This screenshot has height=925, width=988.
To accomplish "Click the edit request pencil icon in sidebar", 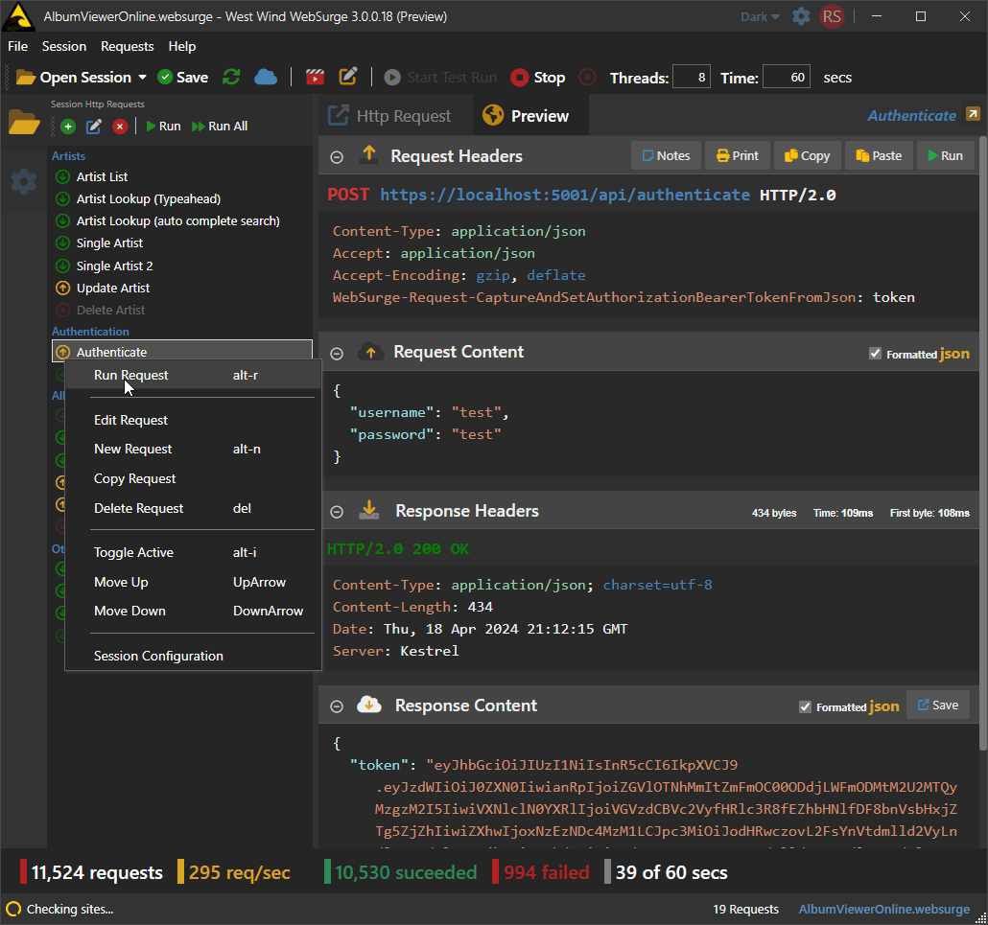I will 94,127.
